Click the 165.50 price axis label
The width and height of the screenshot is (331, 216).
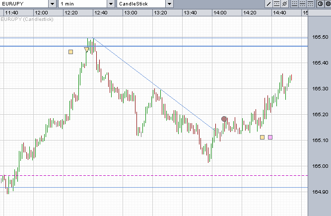point(320,37)
